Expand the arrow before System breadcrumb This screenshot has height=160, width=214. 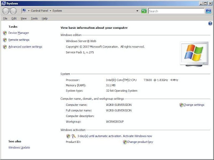tap(50, 11)
